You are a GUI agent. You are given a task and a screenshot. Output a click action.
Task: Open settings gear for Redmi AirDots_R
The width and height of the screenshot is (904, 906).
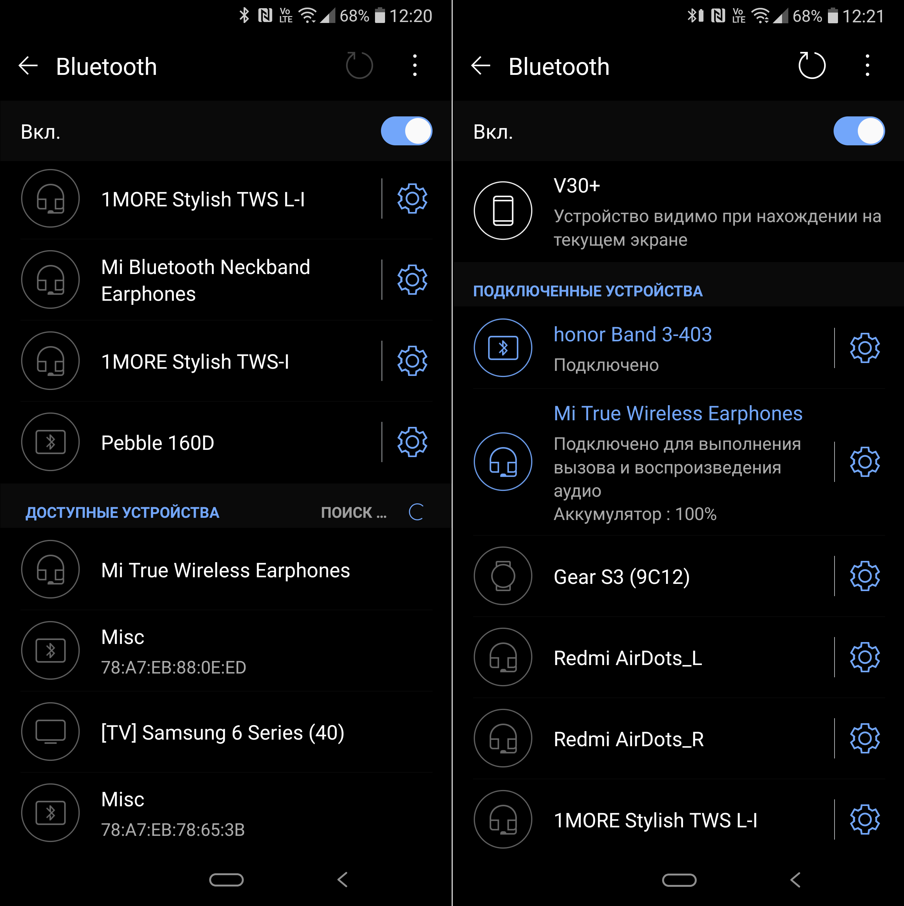point(865,738)
